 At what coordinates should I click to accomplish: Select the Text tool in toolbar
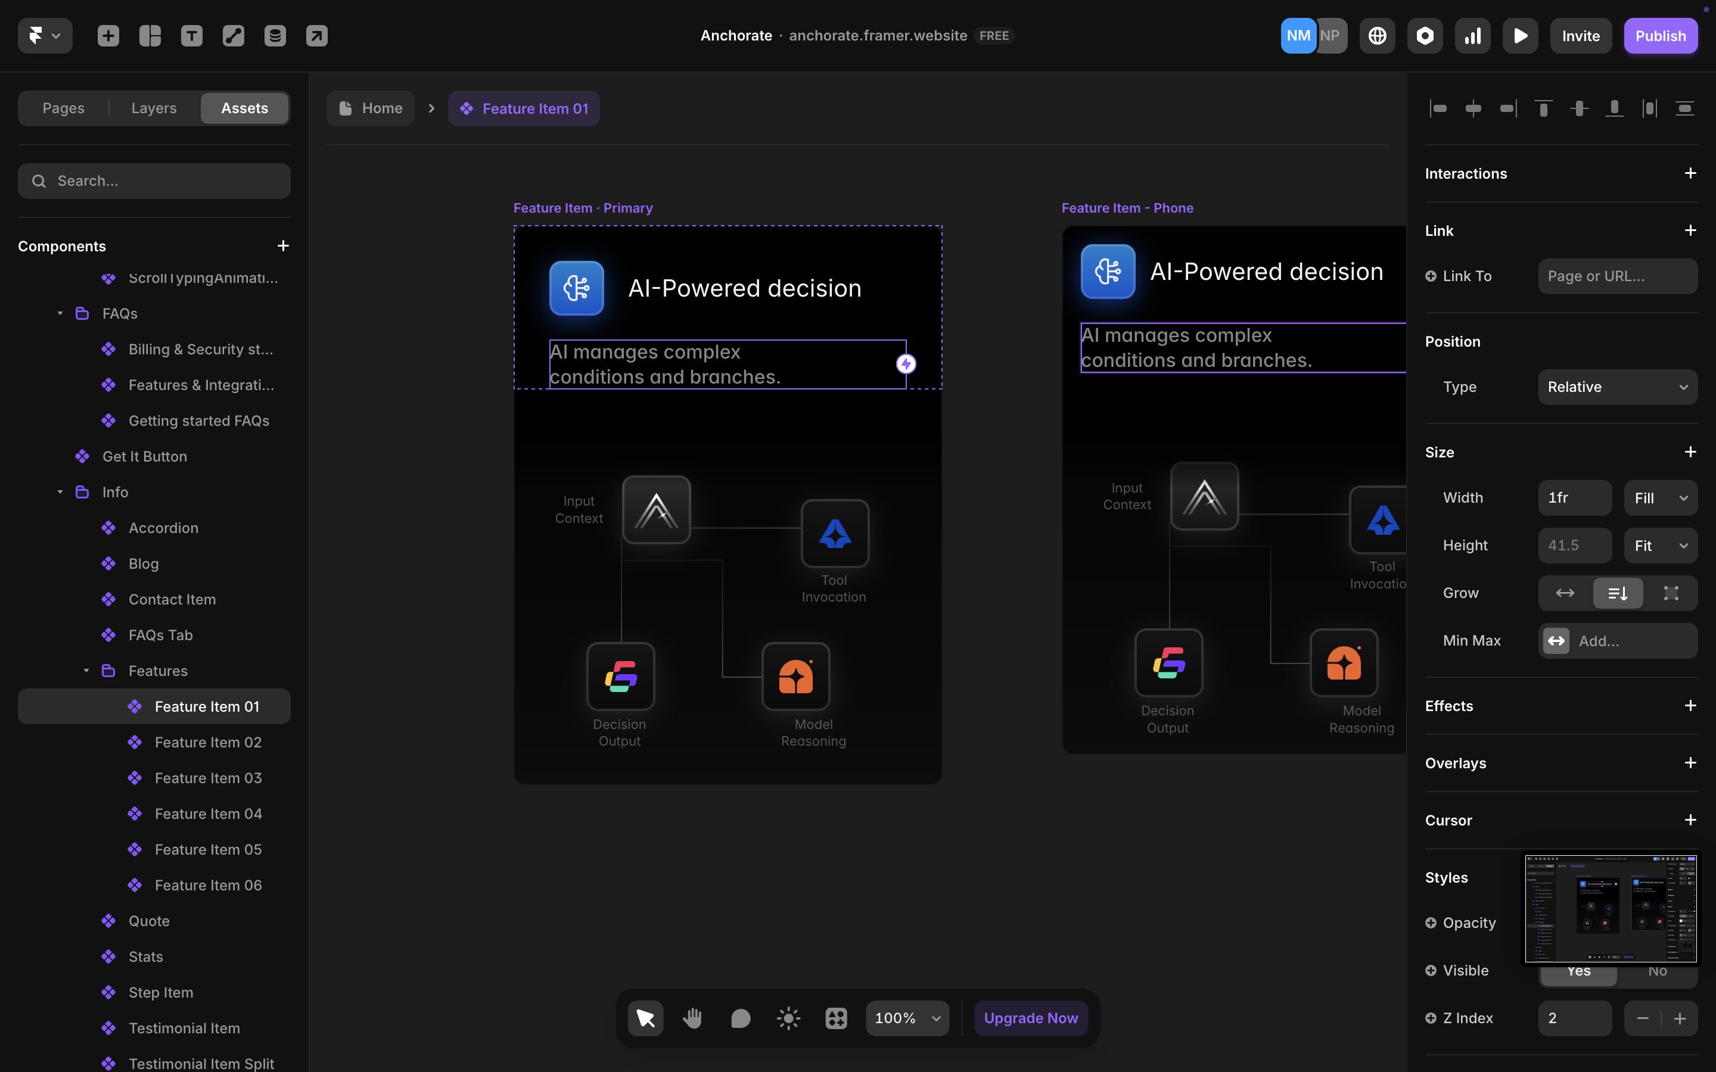coord(191,36)
